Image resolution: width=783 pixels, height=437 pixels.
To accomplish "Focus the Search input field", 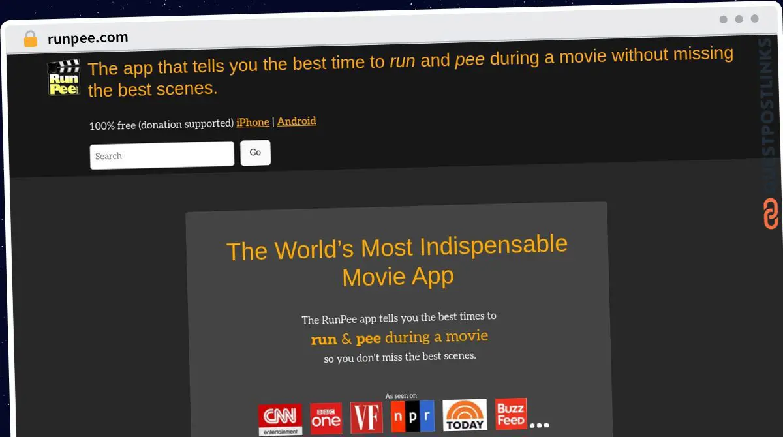I will (x=162, y=155).
